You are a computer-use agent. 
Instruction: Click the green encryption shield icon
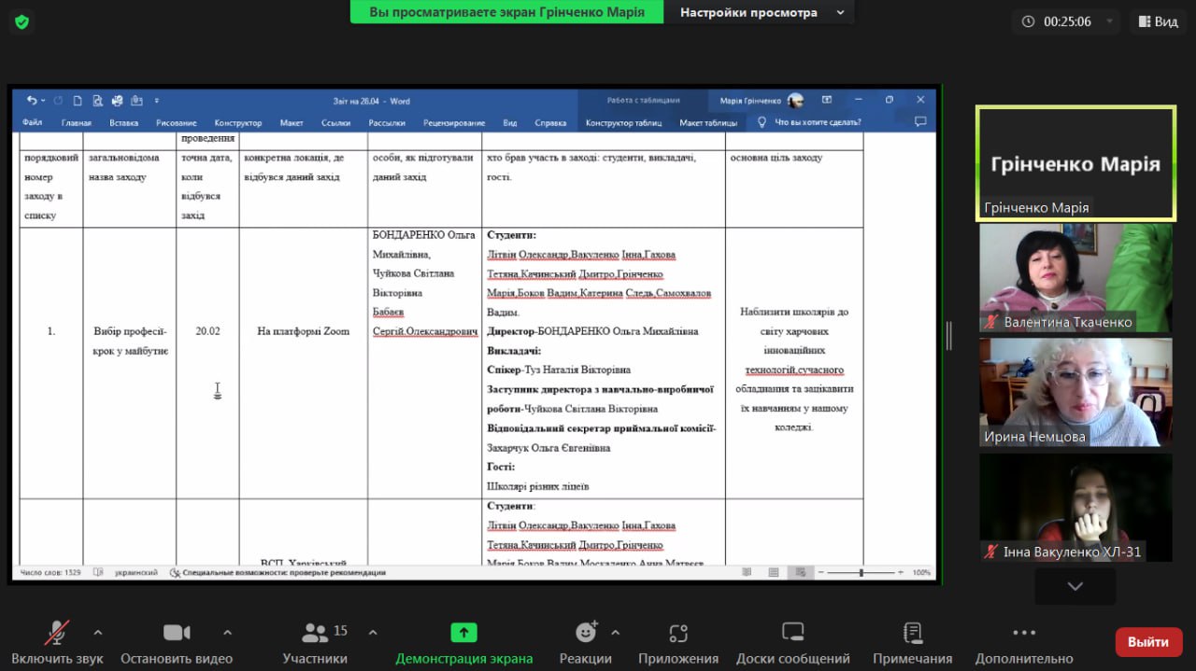[21, 21]
